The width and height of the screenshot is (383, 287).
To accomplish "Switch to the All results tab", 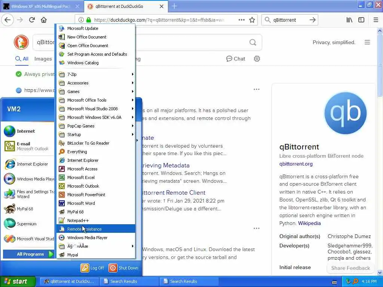I will point(22,59).
